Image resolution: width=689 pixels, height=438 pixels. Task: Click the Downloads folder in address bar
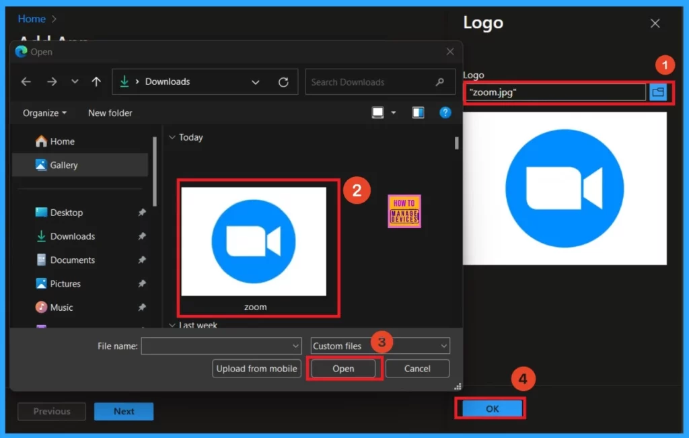click(168, 81)
